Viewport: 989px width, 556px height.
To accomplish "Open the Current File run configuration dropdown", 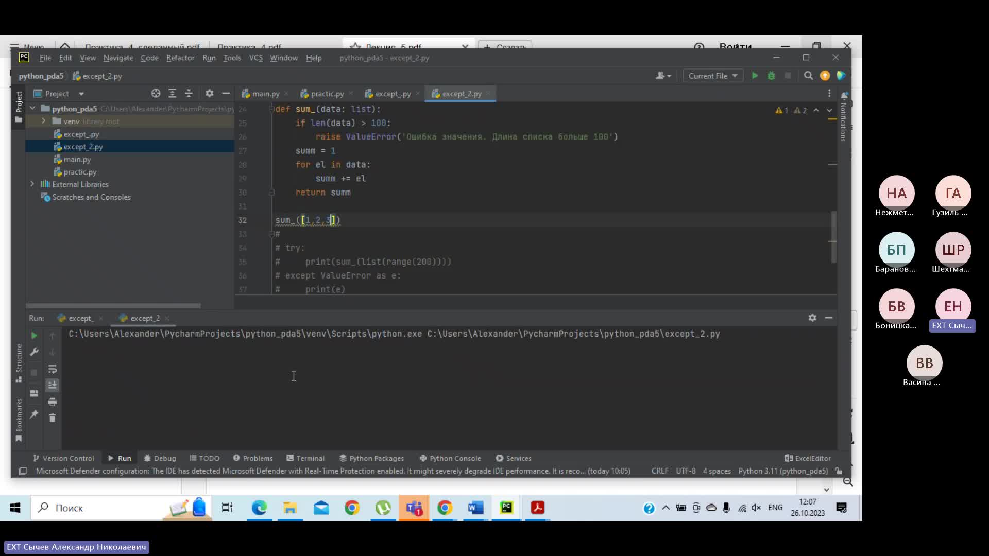I will point(713,76).
